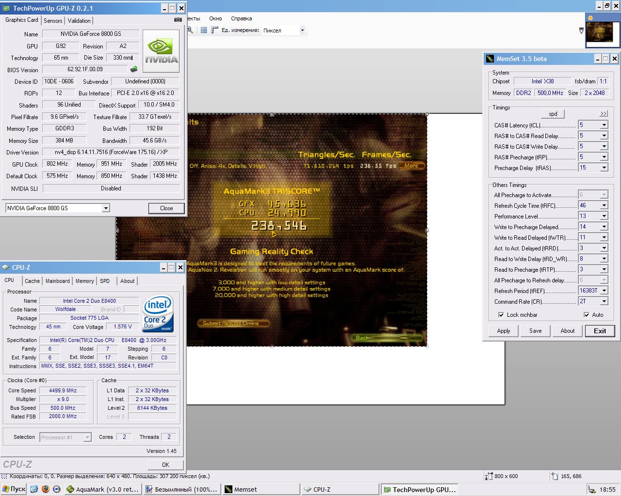Open the RAS# Precharge (tRP) dropdown
621x496 pixels.
604,157
